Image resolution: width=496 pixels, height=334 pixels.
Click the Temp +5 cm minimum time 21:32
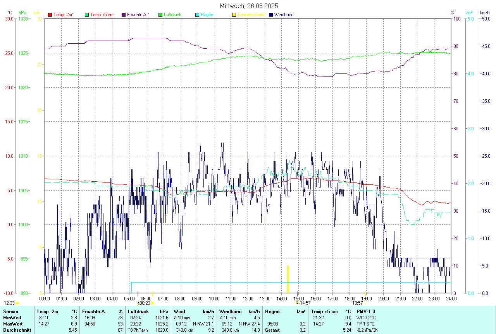[x=319, y=318]
